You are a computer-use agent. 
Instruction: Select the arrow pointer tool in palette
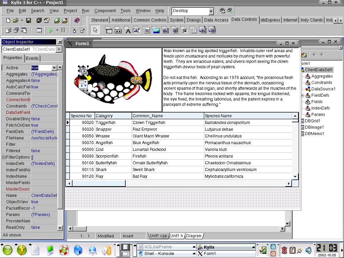point(95,30)
